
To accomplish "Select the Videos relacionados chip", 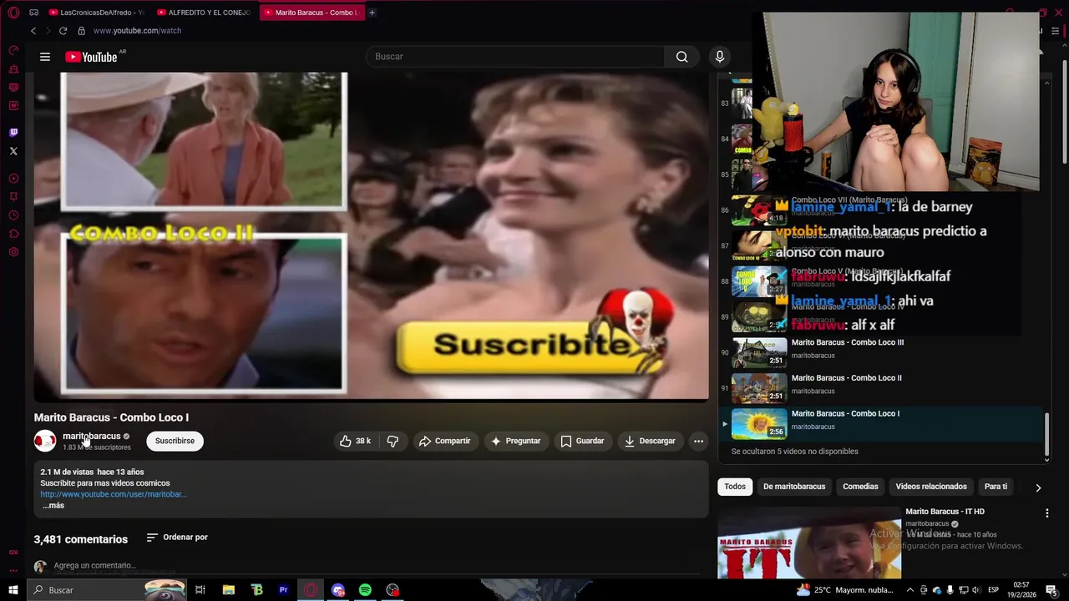I will coord(931,487).
